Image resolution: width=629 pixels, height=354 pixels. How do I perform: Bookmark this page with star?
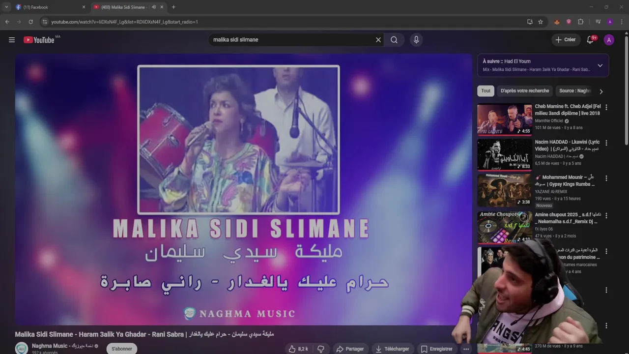[541, 22]
